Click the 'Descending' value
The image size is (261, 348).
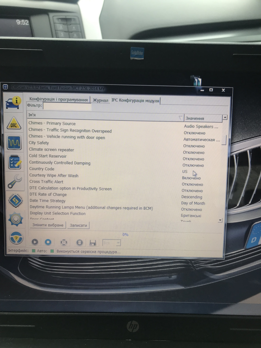(192, 197)
